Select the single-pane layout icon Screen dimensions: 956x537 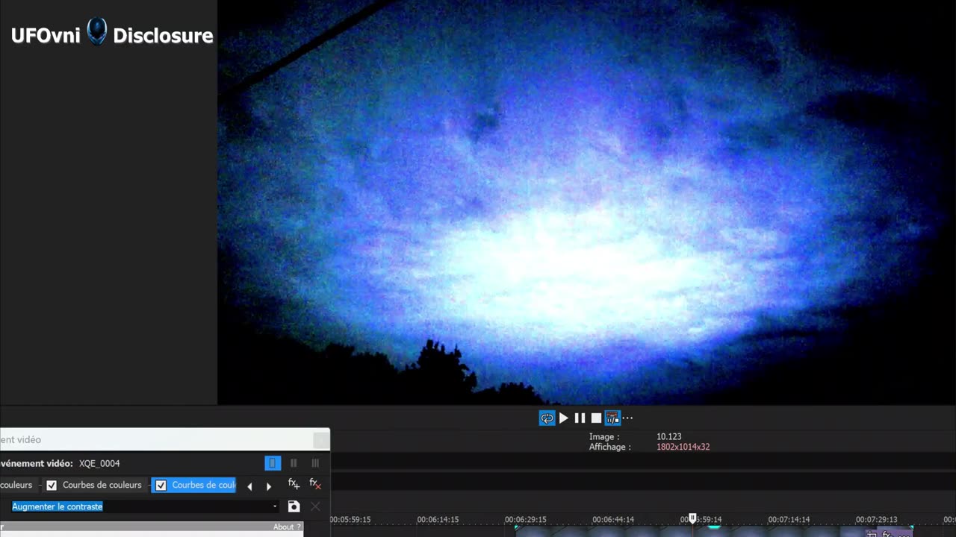pyautogui.click(x=273, y=463)
